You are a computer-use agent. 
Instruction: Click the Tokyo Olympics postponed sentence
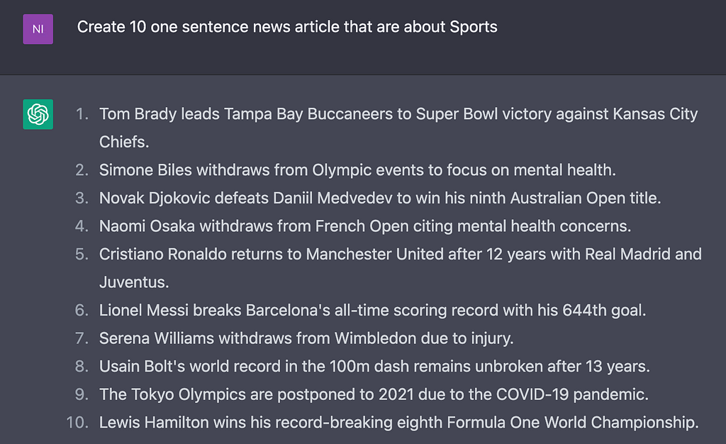pyautogui.click(x=374, y=394)
